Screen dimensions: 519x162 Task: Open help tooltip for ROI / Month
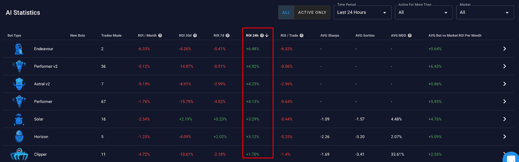tap(160, 36)
